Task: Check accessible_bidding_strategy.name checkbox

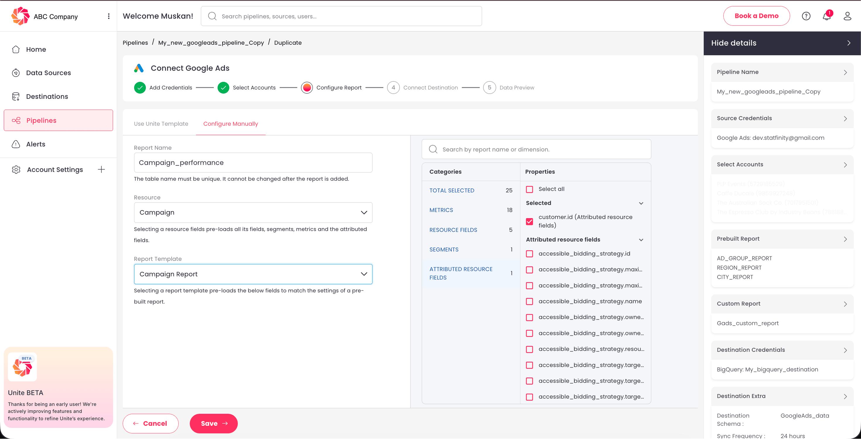Action: [x=529, y=302]
